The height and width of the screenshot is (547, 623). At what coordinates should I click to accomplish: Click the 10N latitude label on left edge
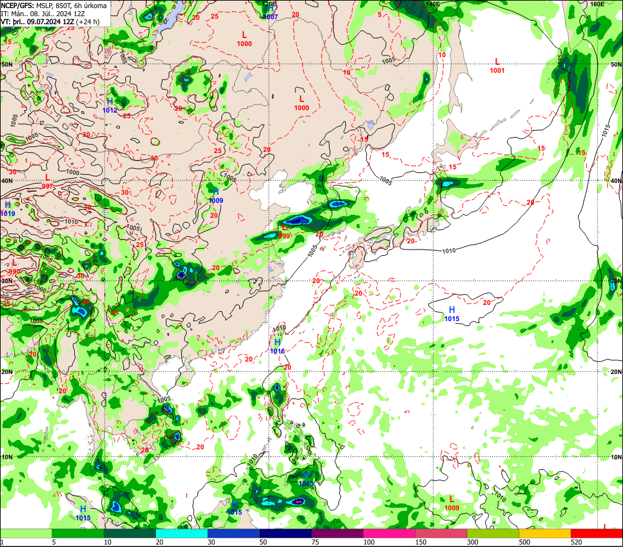7,457
